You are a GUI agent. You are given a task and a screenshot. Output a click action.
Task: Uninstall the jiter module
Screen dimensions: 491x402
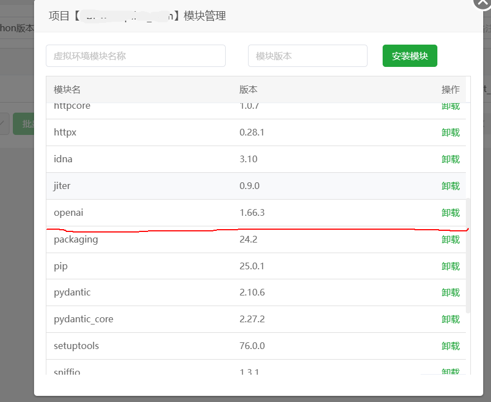[451, 186]
